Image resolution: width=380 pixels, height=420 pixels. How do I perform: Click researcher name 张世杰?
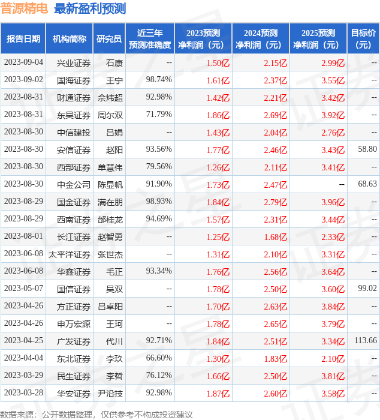[110, 255]
